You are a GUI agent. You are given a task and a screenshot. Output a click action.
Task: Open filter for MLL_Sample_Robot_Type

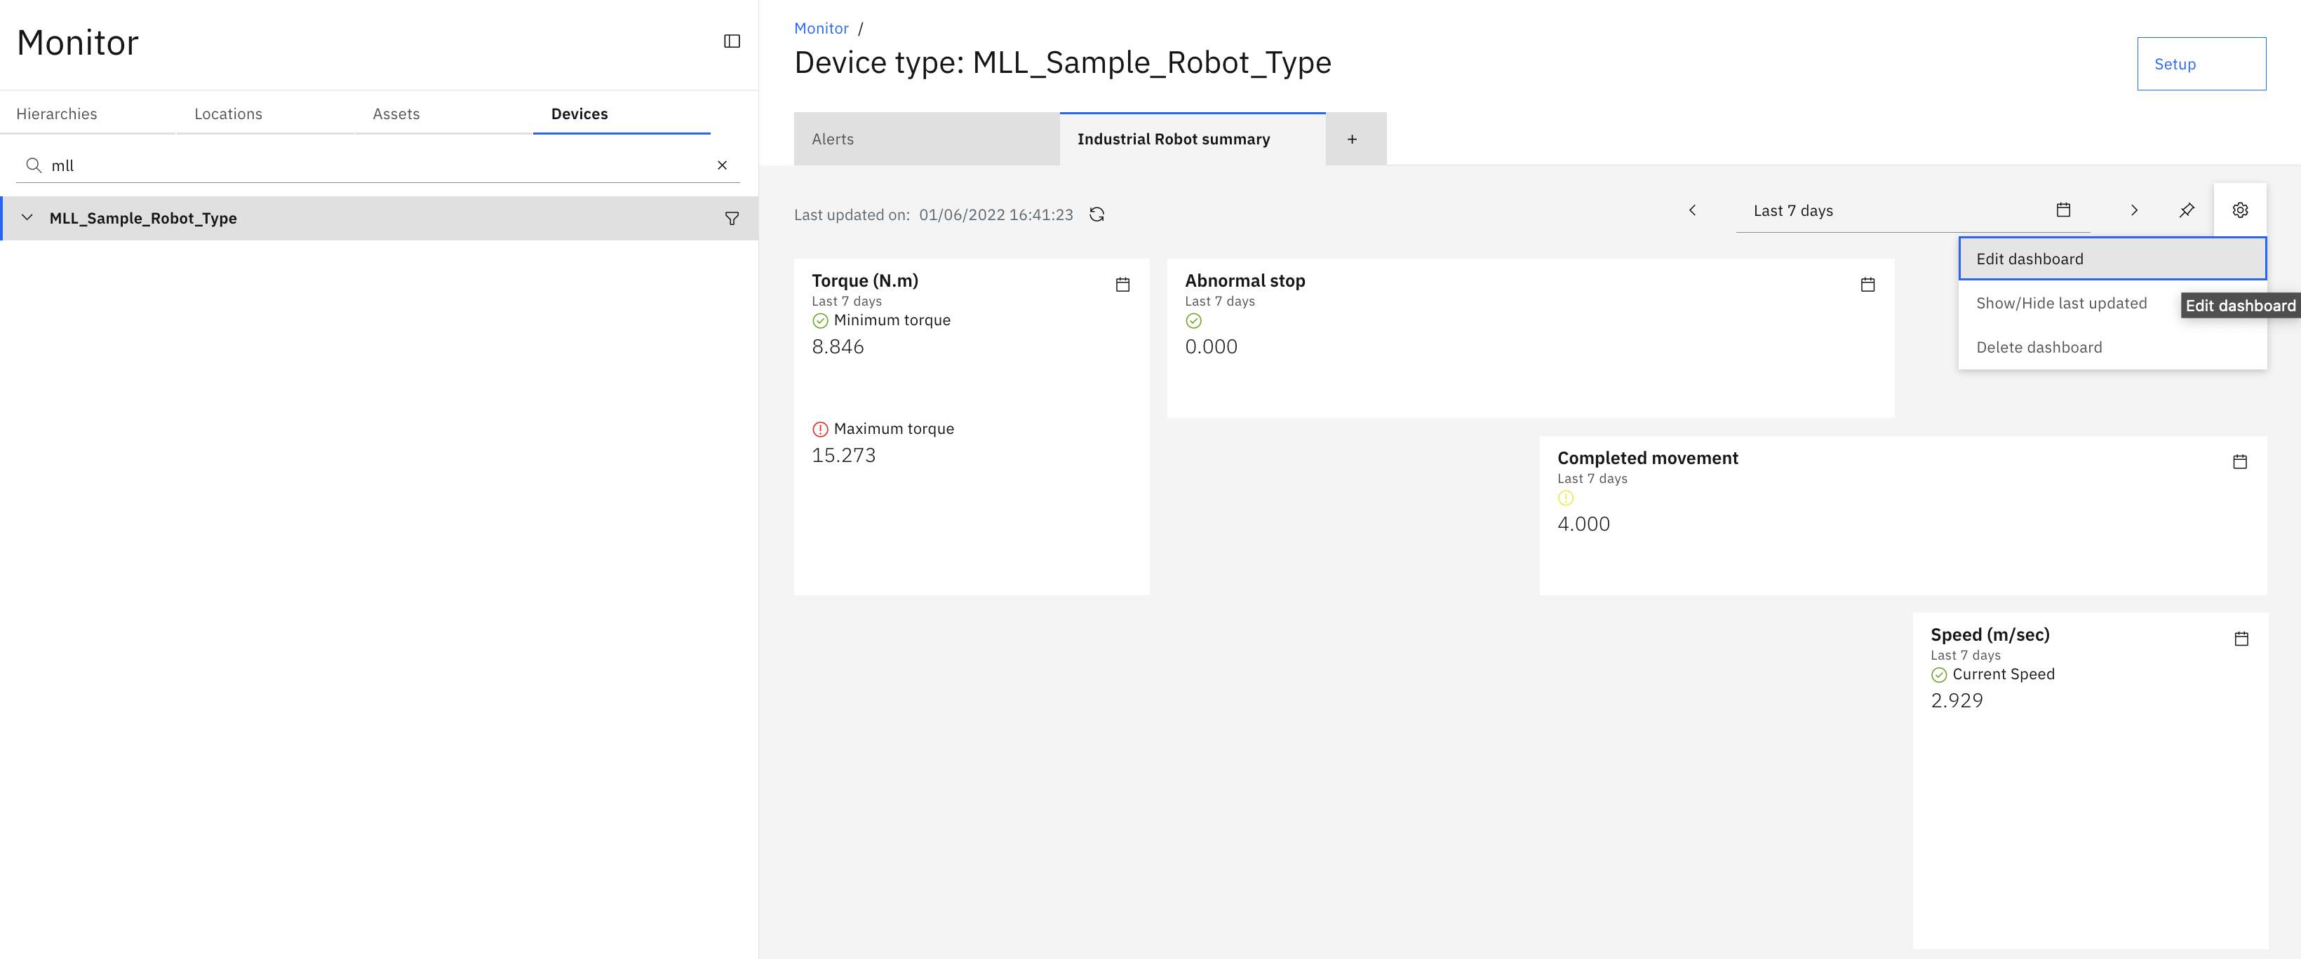[x=732, y=219]
